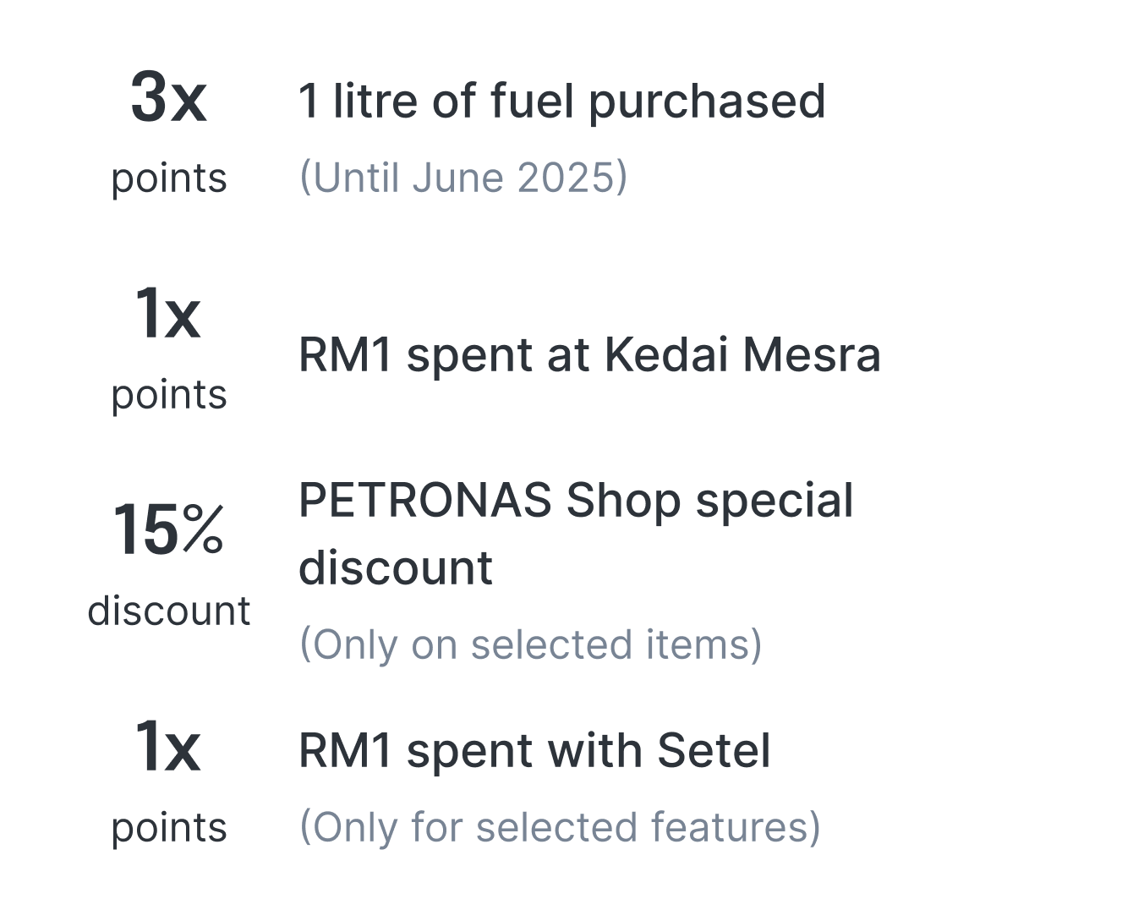
Task: Click the discount label under 15%
Action: [169, 611]
